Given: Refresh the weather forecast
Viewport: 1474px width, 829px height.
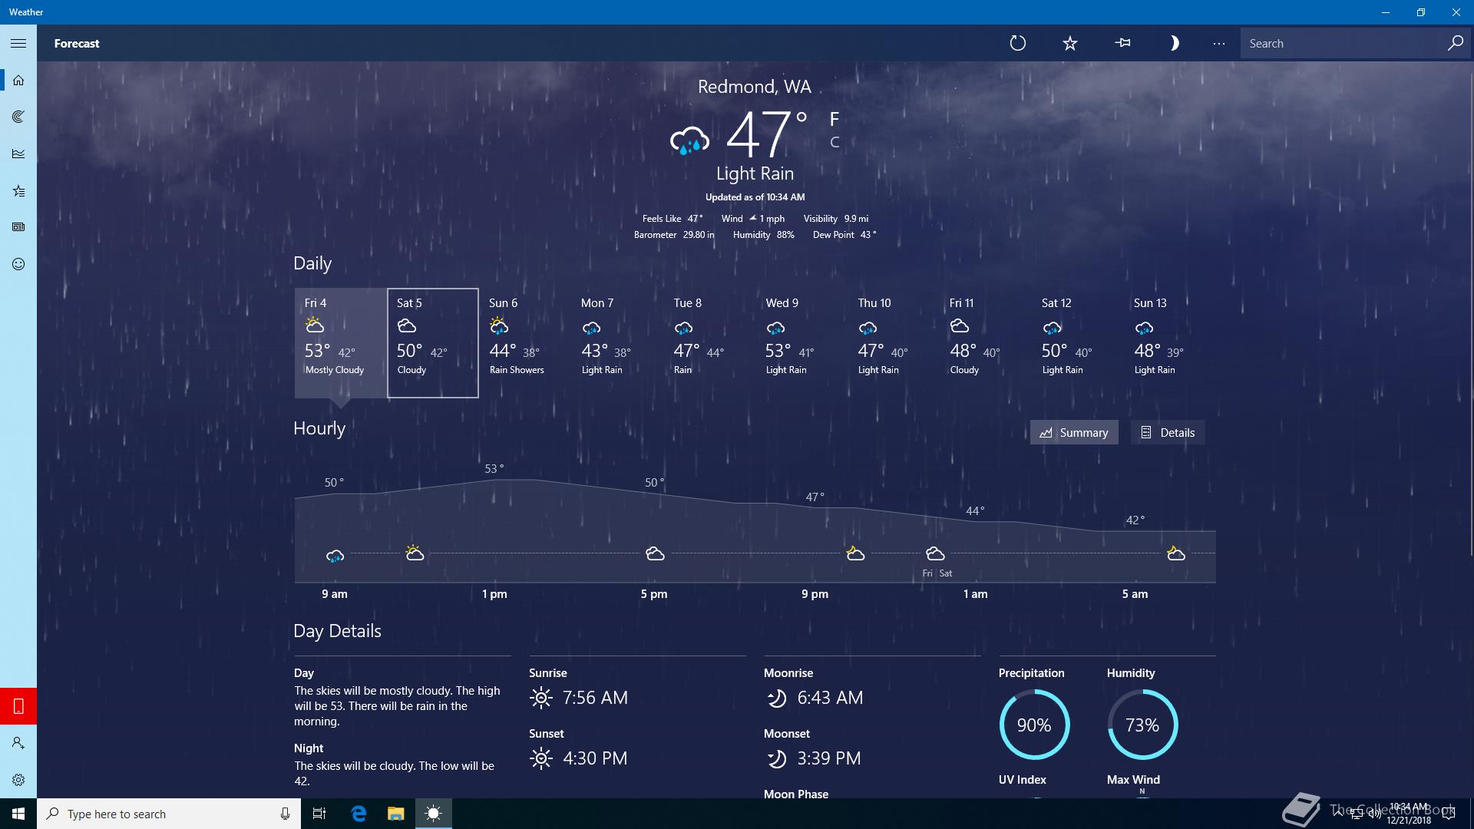Looking at the screenshot, I should click(x=1018, y=43).
